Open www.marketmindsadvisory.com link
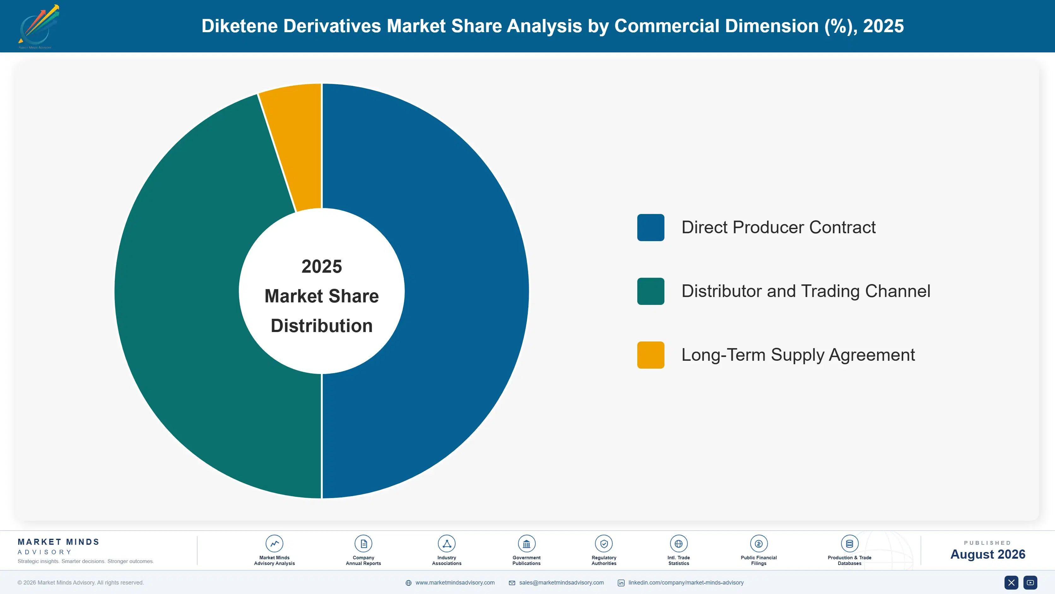This screenshot has width=1055, height=594. [455, 583]
